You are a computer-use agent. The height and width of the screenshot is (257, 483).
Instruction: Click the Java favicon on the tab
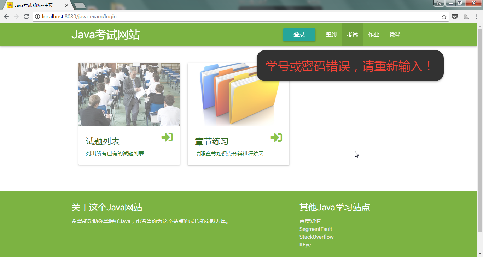click(10, 5)
